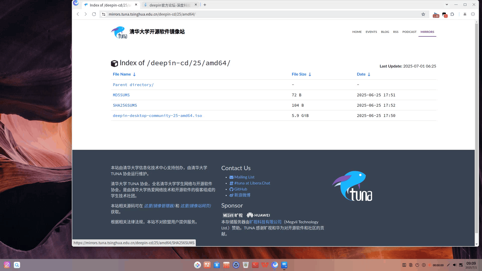
Task: Close the deepin官方论坛 tab
Action: pos(196,5)
